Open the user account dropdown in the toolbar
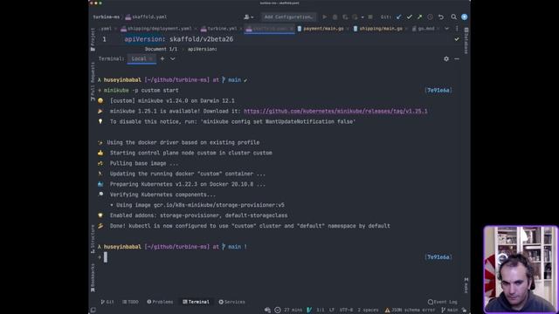 (248, 17)
